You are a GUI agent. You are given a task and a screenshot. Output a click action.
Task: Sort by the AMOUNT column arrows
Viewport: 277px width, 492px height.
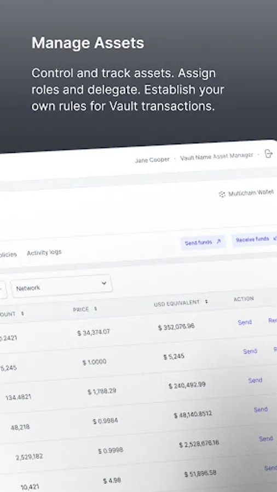[22, 313]
